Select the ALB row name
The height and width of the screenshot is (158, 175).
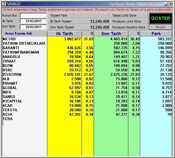point(6,79)
